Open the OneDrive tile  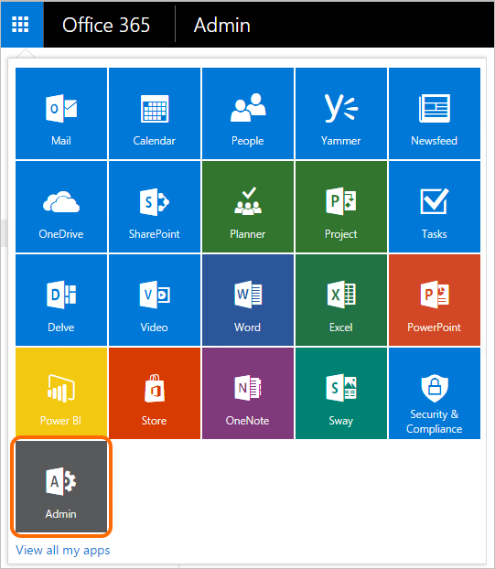(61, 207)
